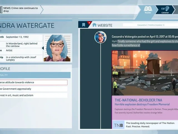Click the TNB newspaper logo
This screenshot has width=178, height=134.
tap(118, 125)
